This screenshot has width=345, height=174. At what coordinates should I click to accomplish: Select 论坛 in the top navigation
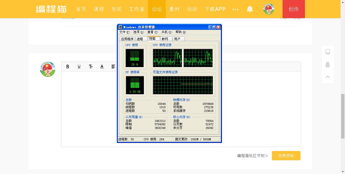pos(157,9)
